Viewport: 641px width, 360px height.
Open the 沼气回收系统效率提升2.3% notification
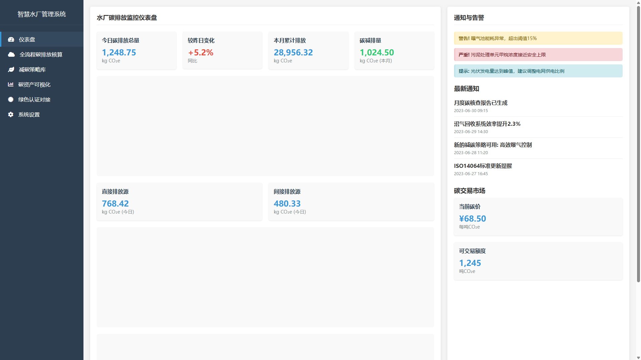click(x=487, y=124)
